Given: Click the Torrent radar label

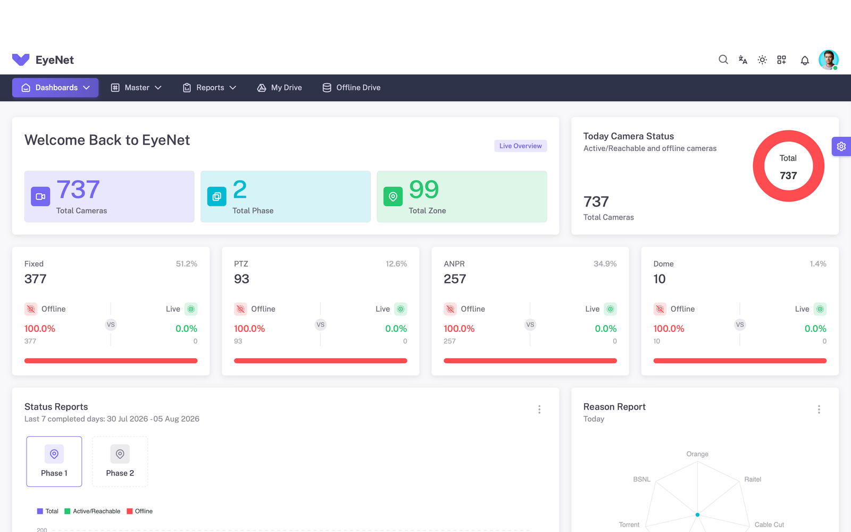Looking at the screenshot, I should point(629,525).
